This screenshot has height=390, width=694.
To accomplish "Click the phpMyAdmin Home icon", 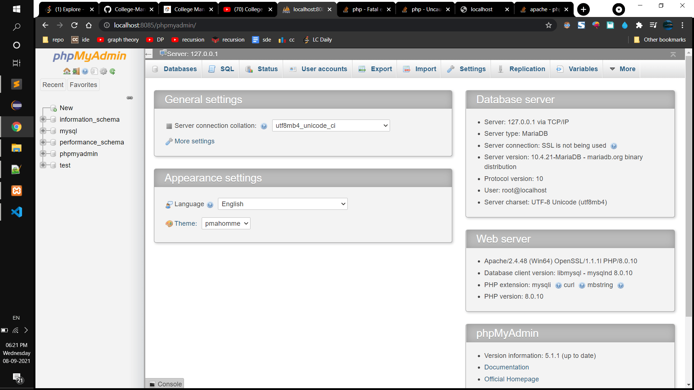I will pyautogui.click(x=67, y=71).
